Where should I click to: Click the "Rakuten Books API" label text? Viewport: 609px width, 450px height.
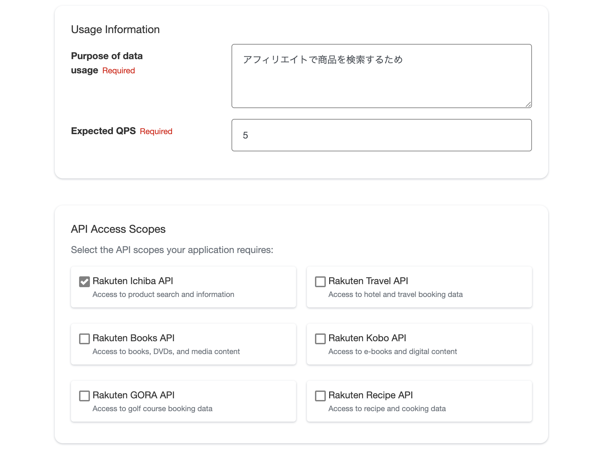[x=133, y=338]
